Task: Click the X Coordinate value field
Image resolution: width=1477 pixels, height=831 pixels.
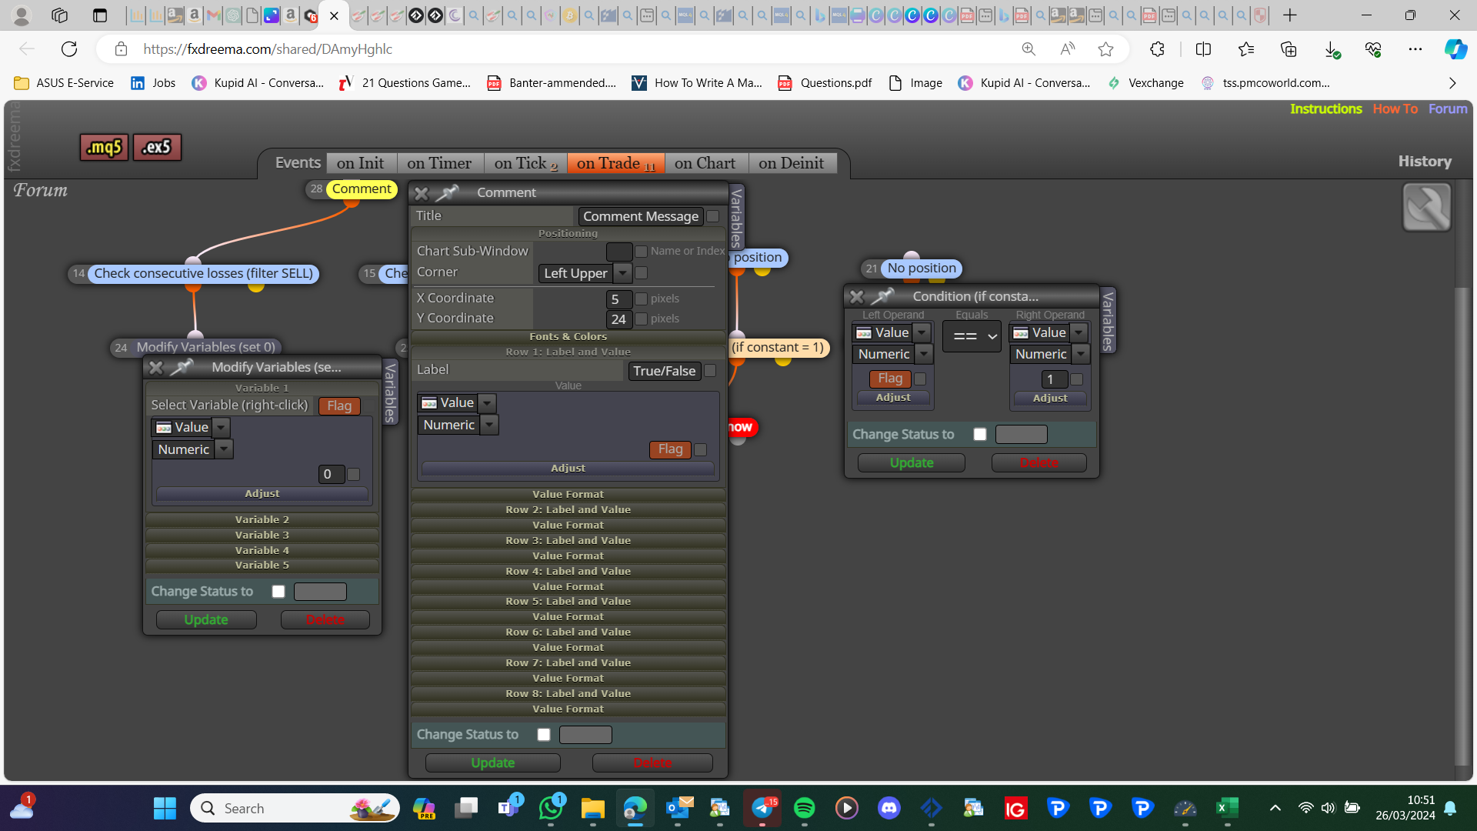Action: click(x=619, y=299)
